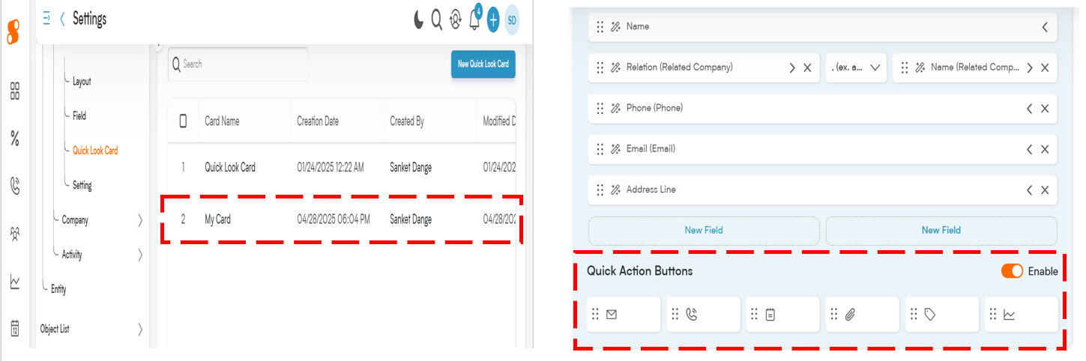The image size is (1086, 361).
Task: Expand the Company tree item
Action: click(141, 220)
